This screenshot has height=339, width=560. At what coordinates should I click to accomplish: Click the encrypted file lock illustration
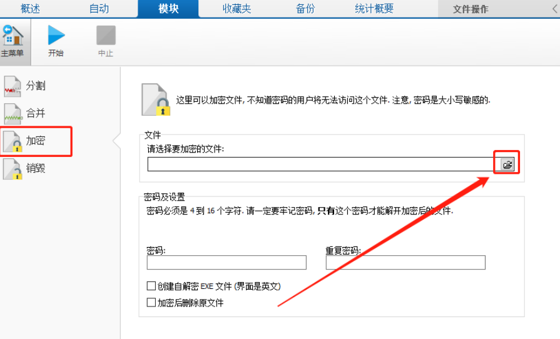pyautogui.click(x=156, y=99)
